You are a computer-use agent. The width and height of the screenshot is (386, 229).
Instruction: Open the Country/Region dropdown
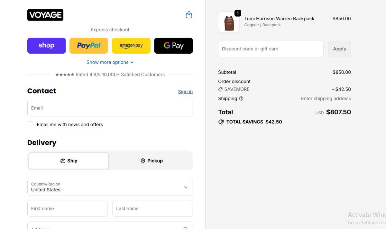pos(110,187)
